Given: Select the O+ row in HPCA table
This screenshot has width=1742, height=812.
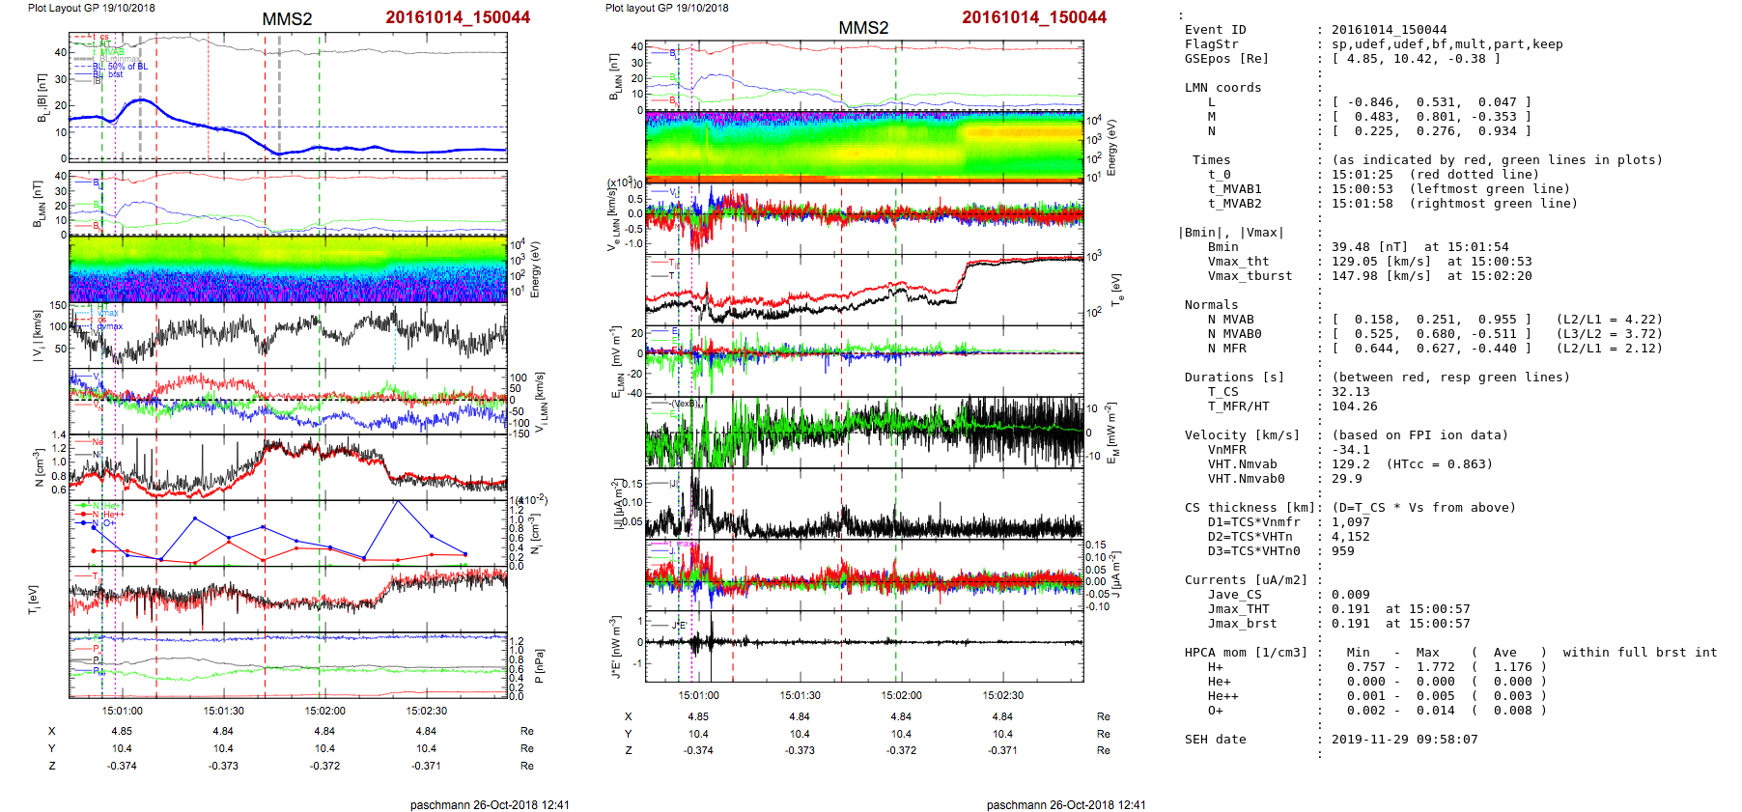Looking at the screenshot, I should click(x=1215, y=711).
